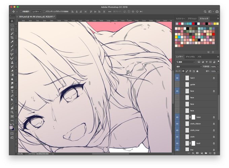Select the Eraser tool
The image size is (229, 168).
[12, 71]
